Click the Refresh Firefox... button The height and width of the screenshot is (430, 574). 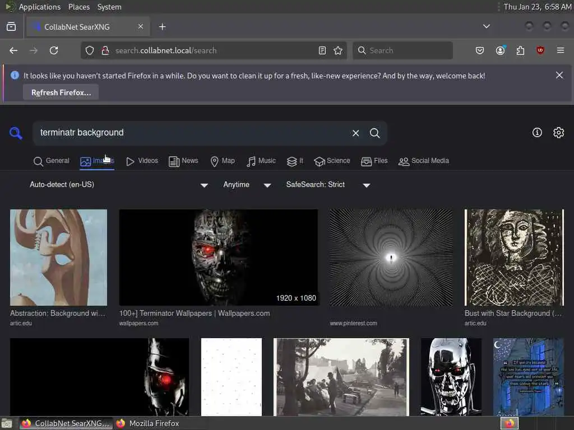pyautogui.click(x=61, y=92)
